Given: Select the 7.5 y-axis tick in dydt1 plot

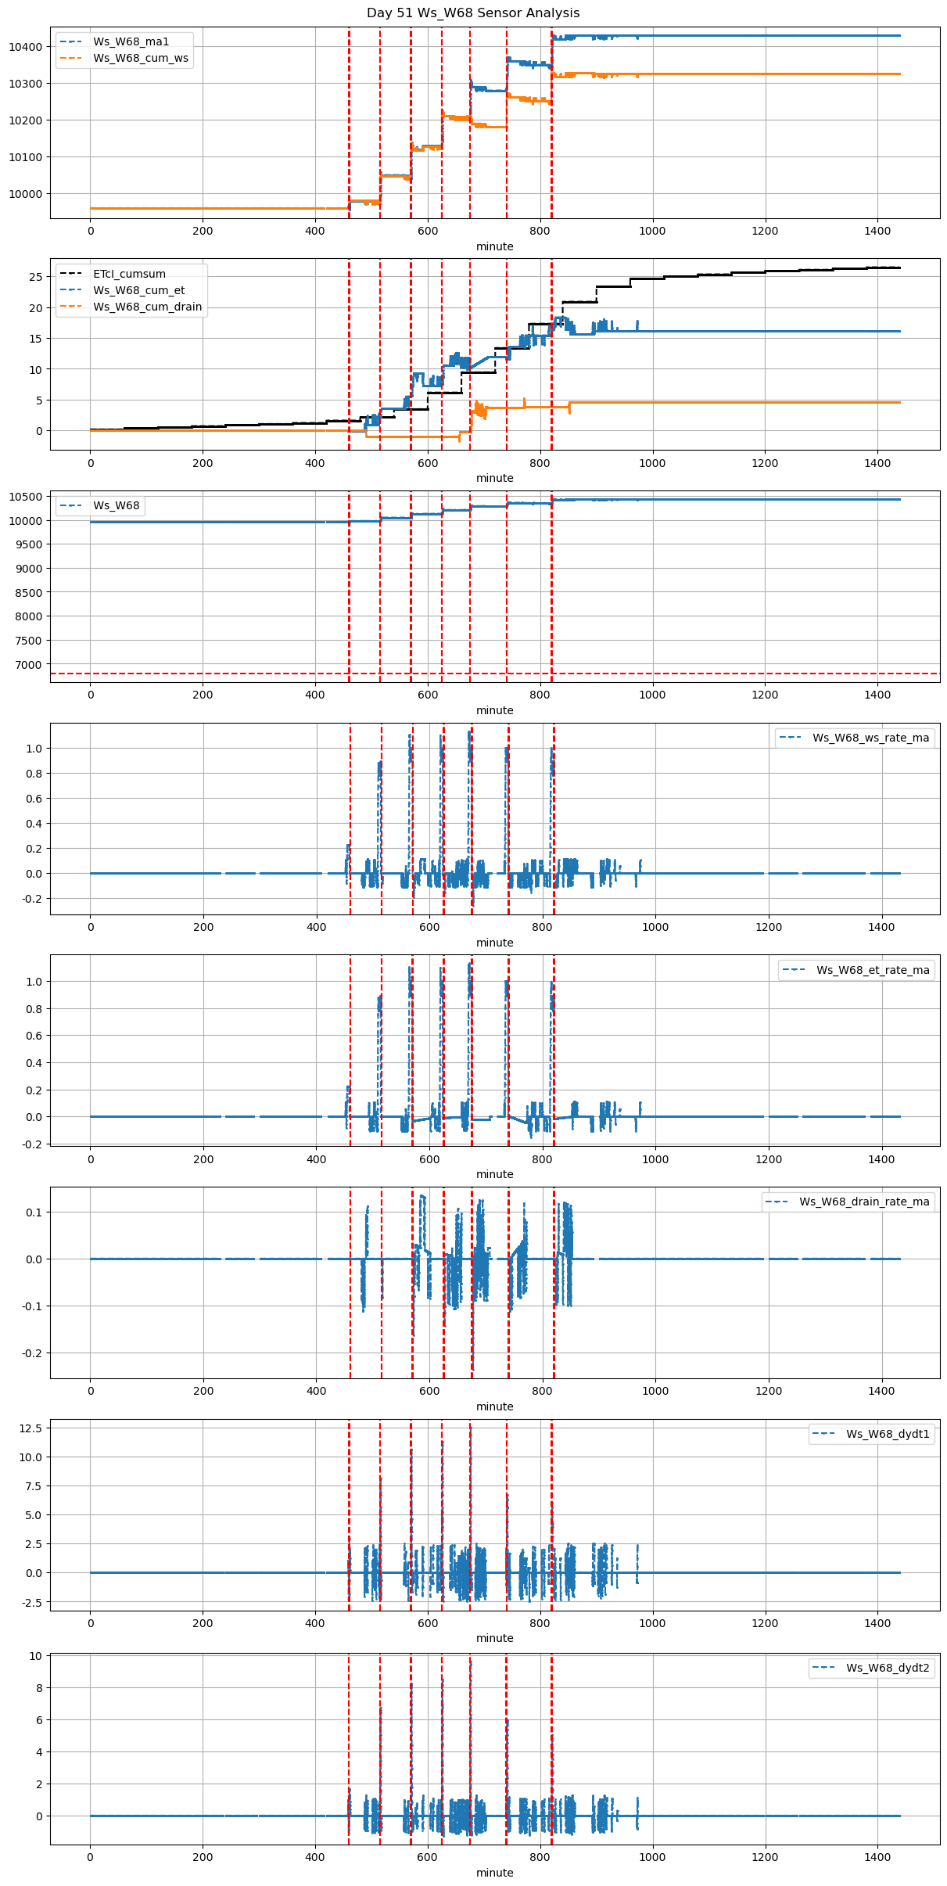Looking at the screenshot, I should click(34, 1486).
